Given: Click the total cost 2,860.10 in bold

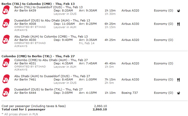Looking at the screenshot, I should coord(100,109).
